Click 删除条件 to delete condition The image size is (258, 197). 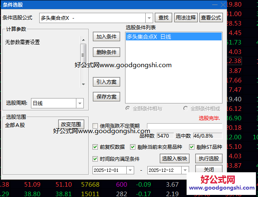(x=107, y=52)
